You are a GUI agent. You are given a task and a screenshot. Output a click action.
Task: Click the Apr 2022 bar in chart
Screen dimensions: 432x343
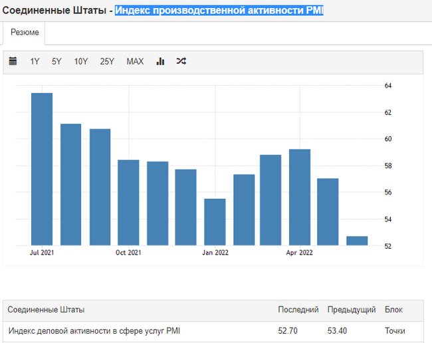point(300,197)
